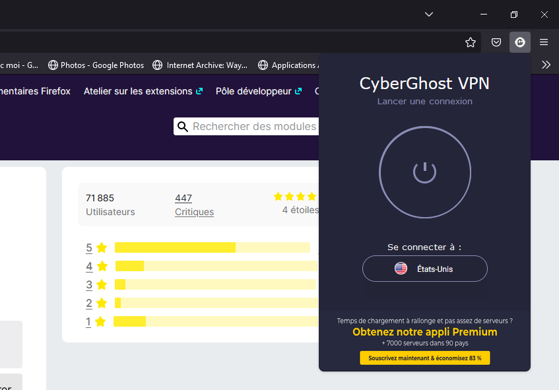Click the 5-star rating bar
This screenshot has width=559, height=390.
[213, 247]
